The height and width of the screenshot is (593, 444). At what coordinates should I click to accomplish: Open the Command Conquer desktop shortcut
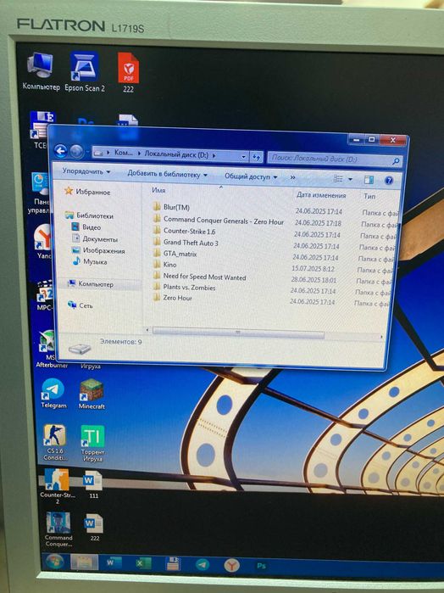(x=58, y=529)
